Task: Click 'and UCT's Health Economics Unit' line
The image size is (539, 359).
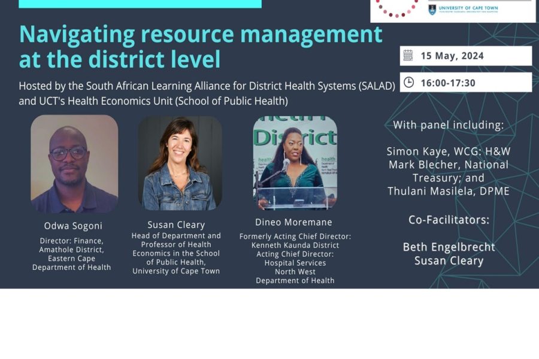Action: pyautogui.click(x=153, y=101)
